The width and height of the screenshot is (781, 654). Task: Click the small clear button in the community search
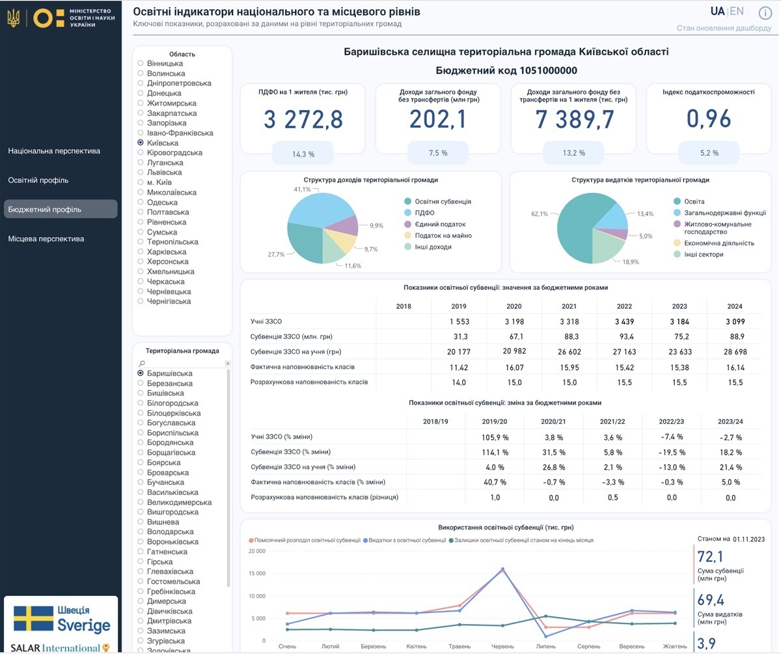coord(227,363)
